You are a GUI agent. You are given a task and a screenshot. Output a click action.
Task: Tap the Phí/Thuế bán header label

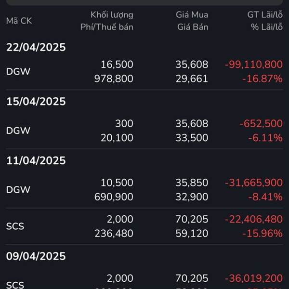(x=106, y=27)
